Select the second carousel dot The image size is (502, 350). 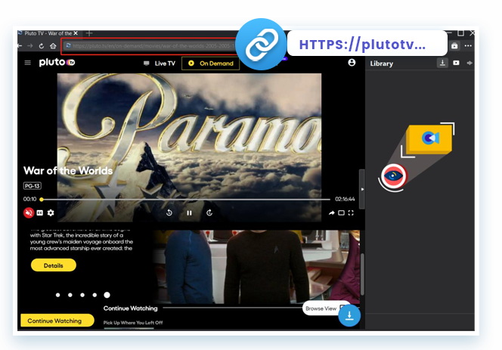[70, 295]
